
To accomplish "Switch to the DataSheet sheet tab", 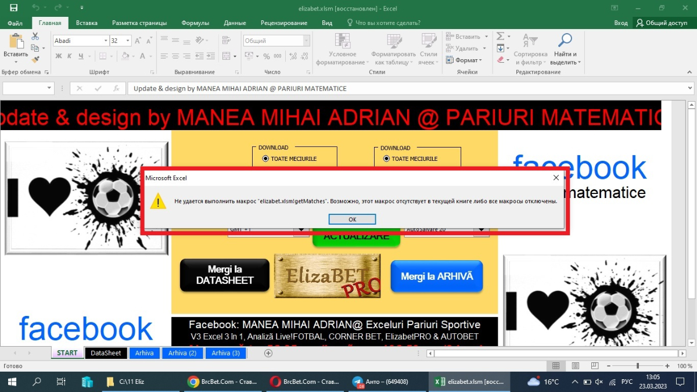I will click(x=106, y=353).
